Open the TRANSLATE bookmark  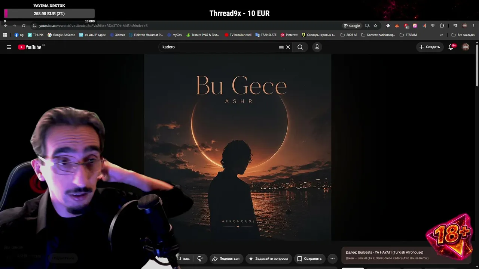click(x=266, y=35)
